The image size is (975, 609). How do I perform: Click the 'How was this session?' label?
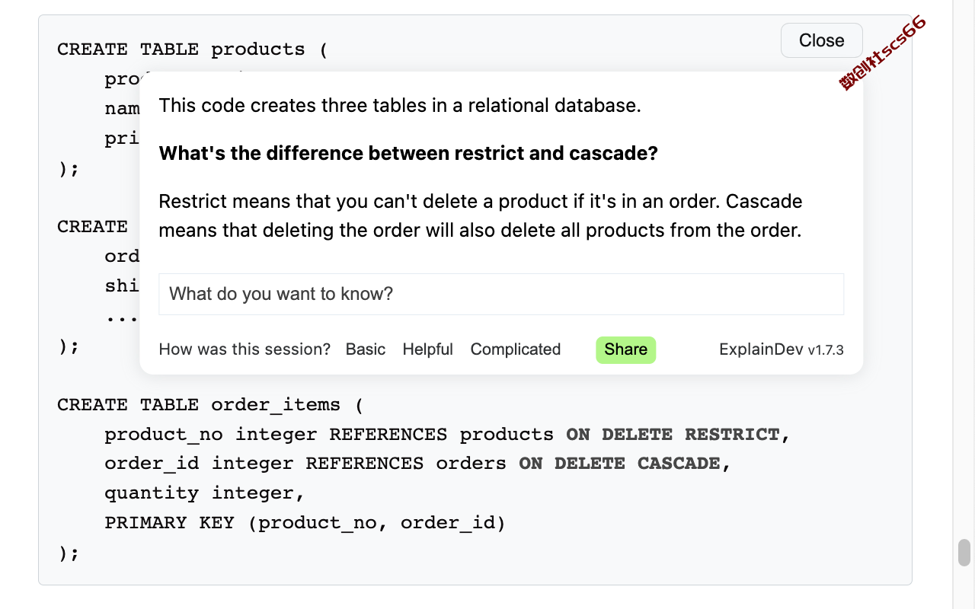[x=245, y=349]
